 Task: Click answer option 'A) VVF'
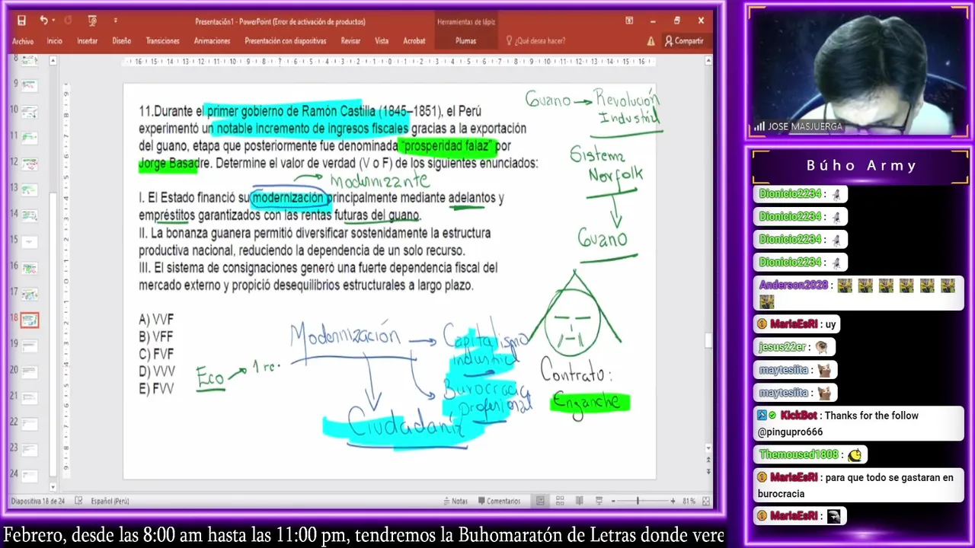[156, 320]
